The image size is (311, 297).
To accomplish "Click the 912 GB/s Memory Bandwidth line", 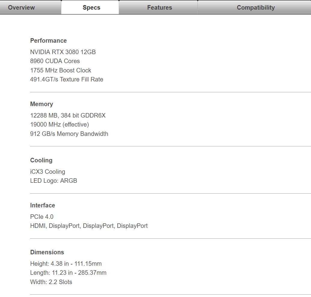I will pos(69,134).
